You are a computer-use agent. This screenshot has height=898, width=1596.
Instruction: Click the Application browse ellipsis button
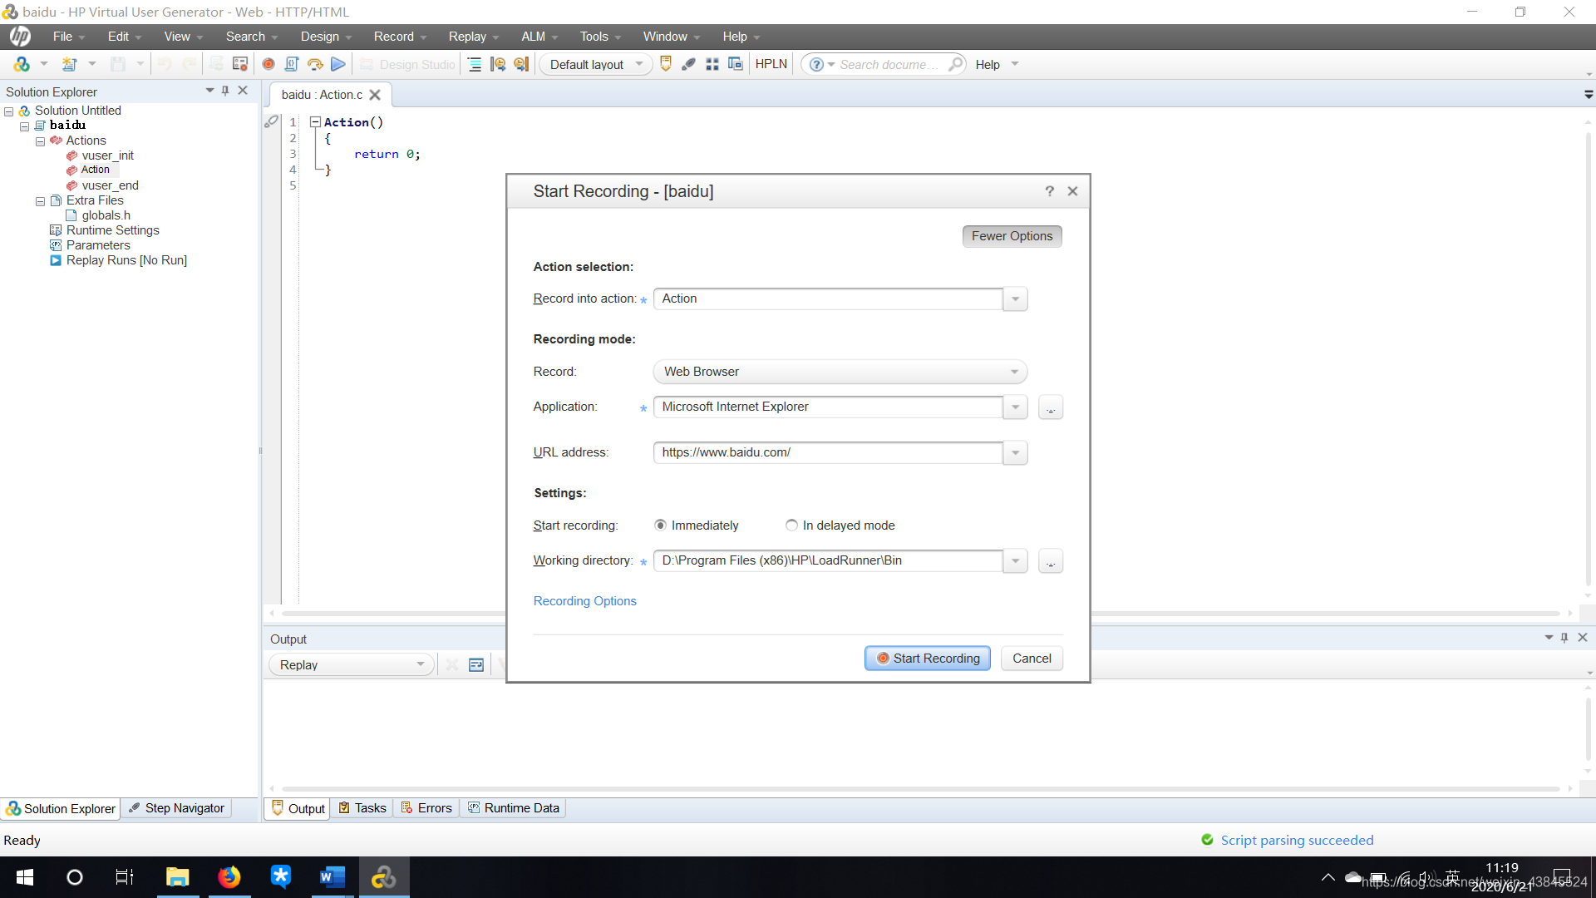click(1051, 407)
